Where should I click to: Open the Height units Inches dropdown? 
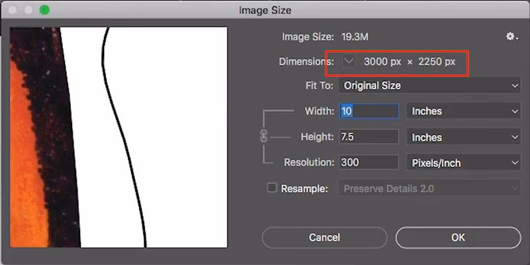[x=463, y=137]
